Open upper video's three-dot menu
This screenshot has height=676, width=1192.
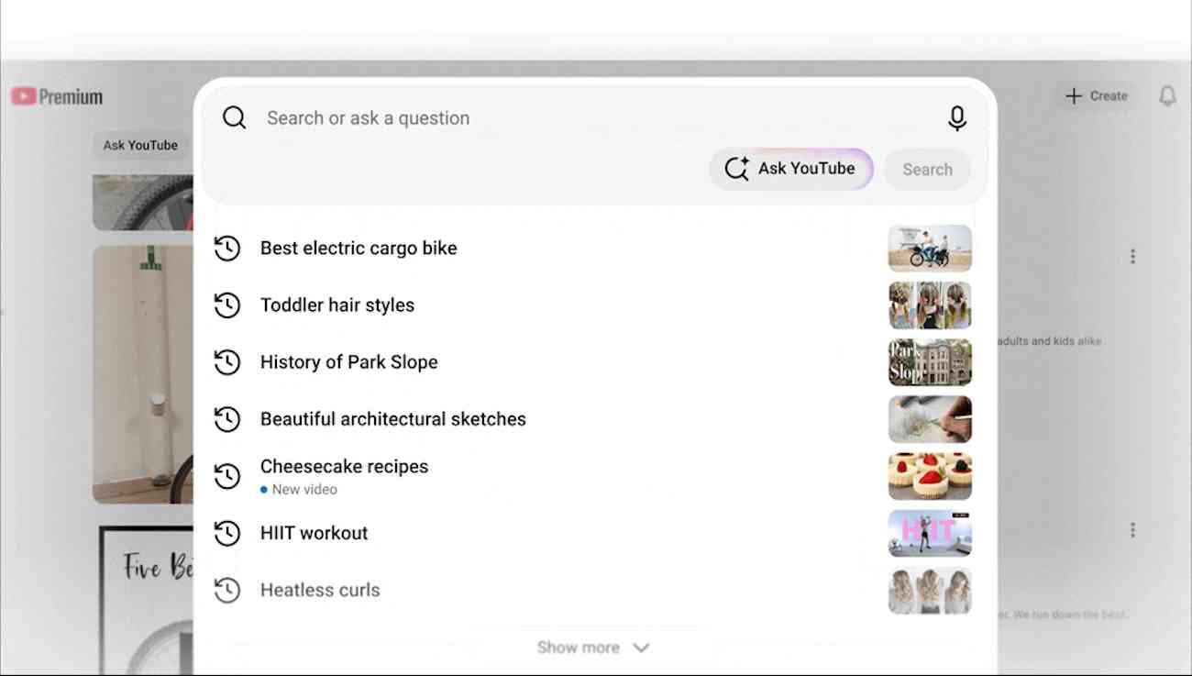coord(1132,257)
